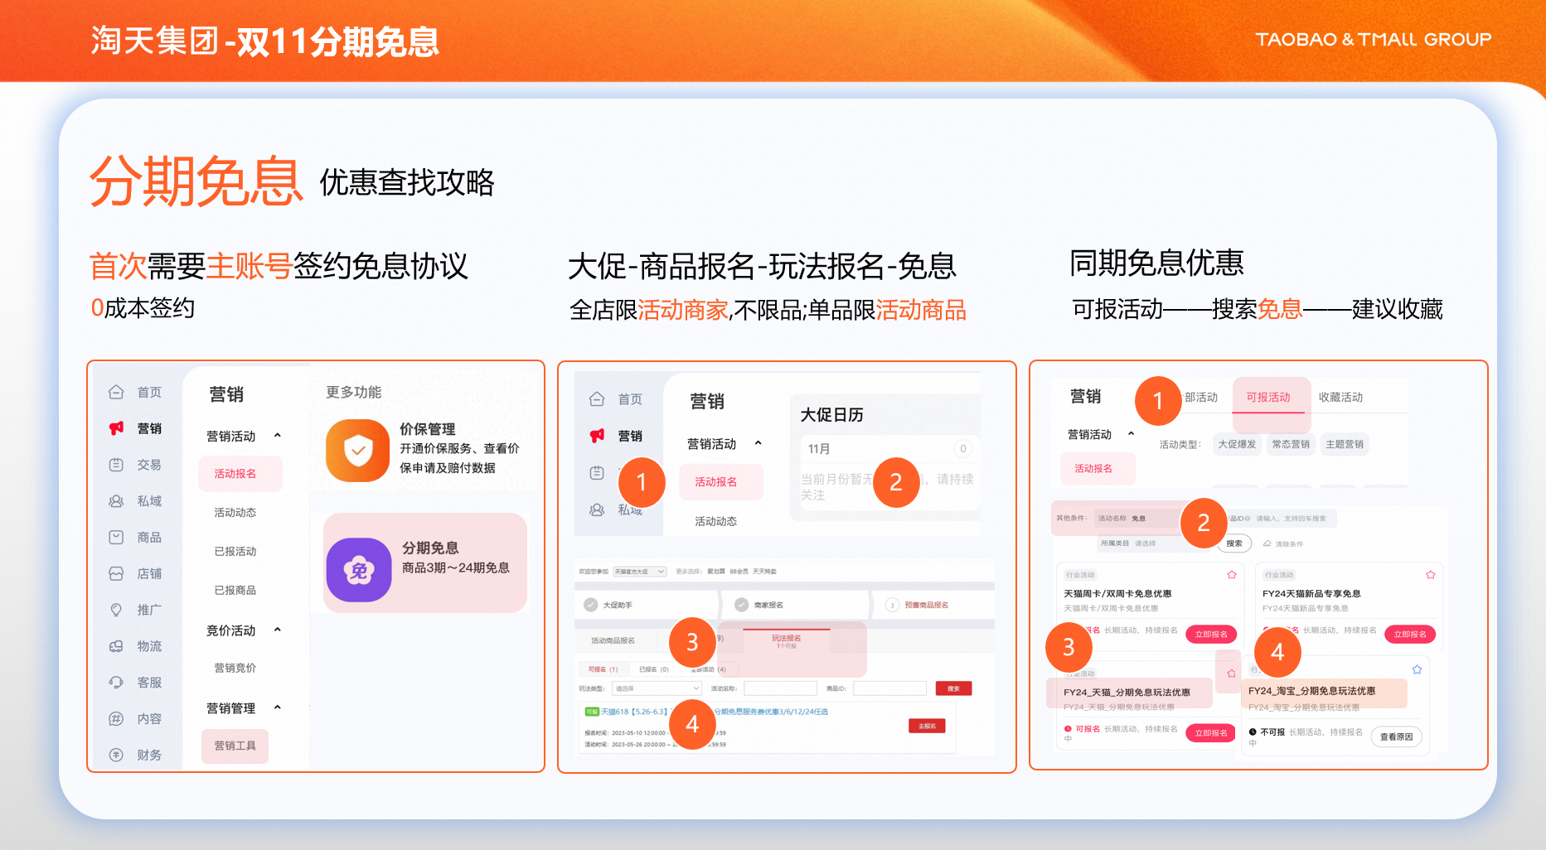Select the 已报名 (0) sub-tab

pos(653,669)
